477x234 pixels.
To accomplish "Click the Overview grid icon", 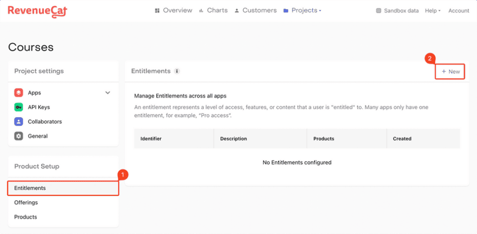I will [157, 10].
